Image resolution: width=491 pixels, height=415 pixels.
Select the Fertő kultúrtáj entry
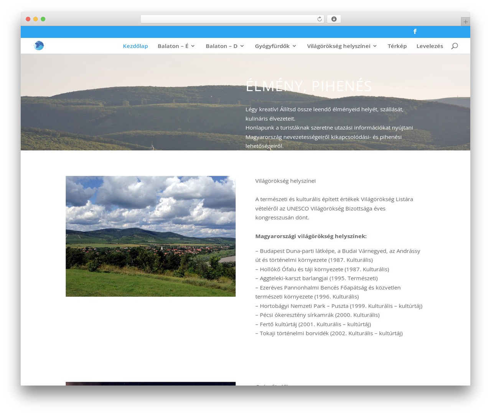313,324
